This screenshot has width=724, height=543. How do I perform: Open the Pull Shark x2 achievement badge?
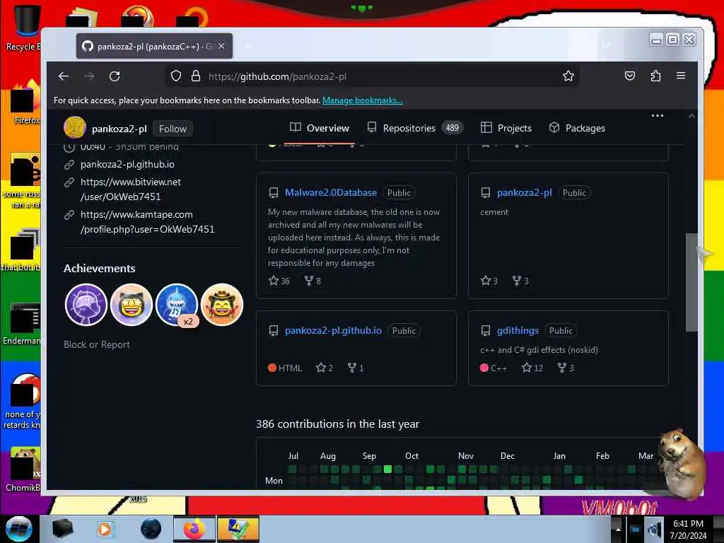pos(176,305)
